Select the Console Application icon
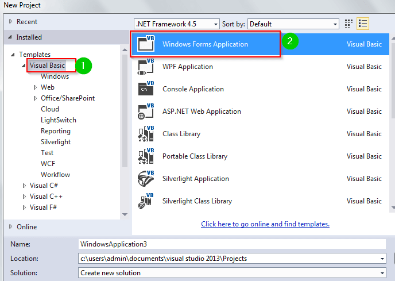The width and height of the screenshot is (395, 281). [146, 89]
